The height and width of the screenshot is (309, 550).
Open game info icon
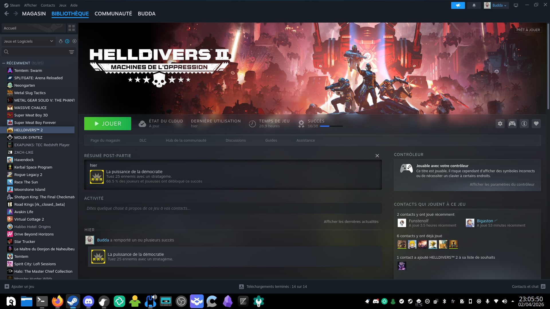tap(524, 124)
